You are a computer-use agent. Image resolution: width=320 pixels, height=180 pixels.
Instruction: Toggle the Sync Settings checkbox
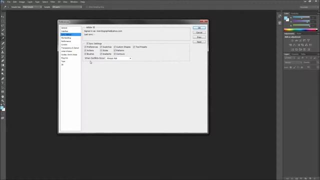(x=87, y=43)
